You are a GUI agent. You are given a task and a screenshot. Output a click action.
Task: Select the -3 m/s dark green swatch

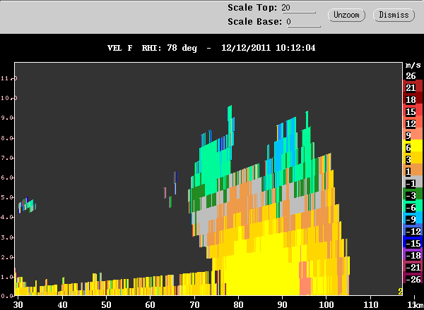pos(413,195)
